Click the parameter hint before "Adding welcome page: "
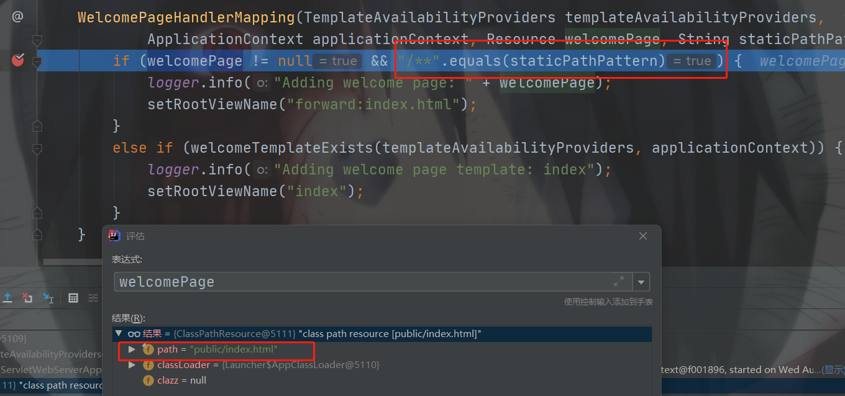Image resolution: width=845 pixels, height=396 pixels. coord(262,83)
